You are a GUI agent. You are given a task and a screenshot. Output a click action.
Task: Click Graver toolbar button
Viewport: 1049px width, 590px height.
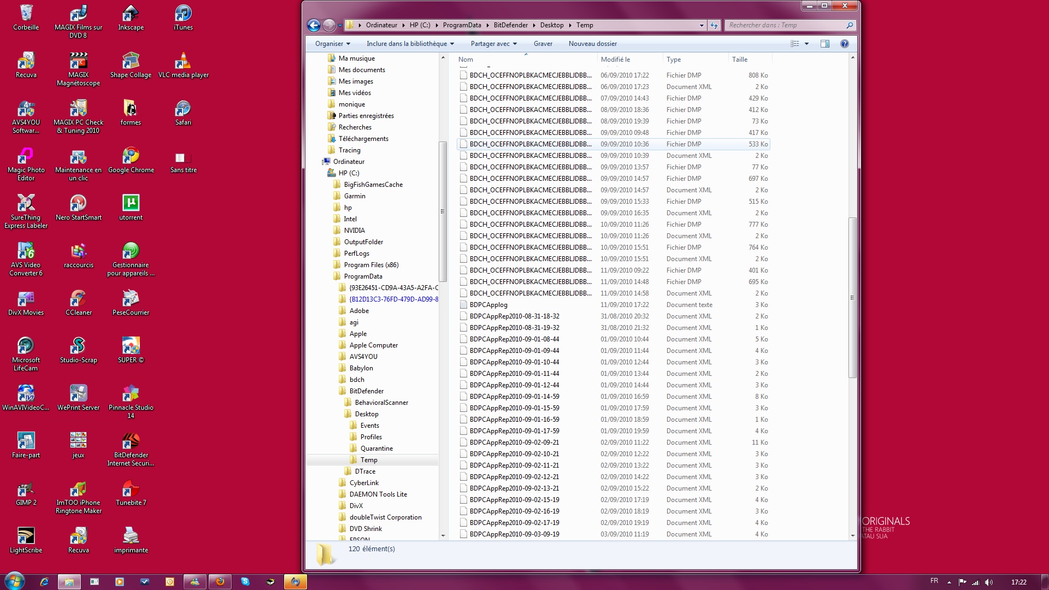[x=543, y=44]
